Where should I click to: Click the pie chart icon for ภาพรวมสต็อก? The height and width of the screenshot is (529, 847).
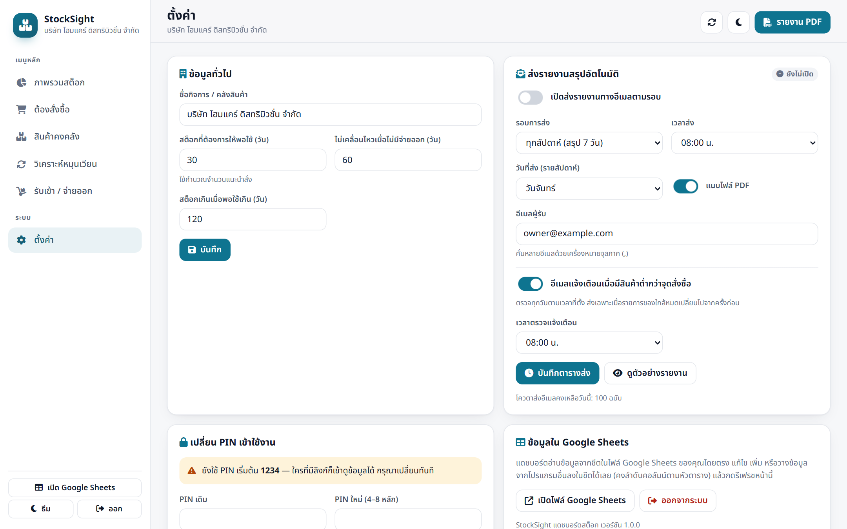coord(21,82)
